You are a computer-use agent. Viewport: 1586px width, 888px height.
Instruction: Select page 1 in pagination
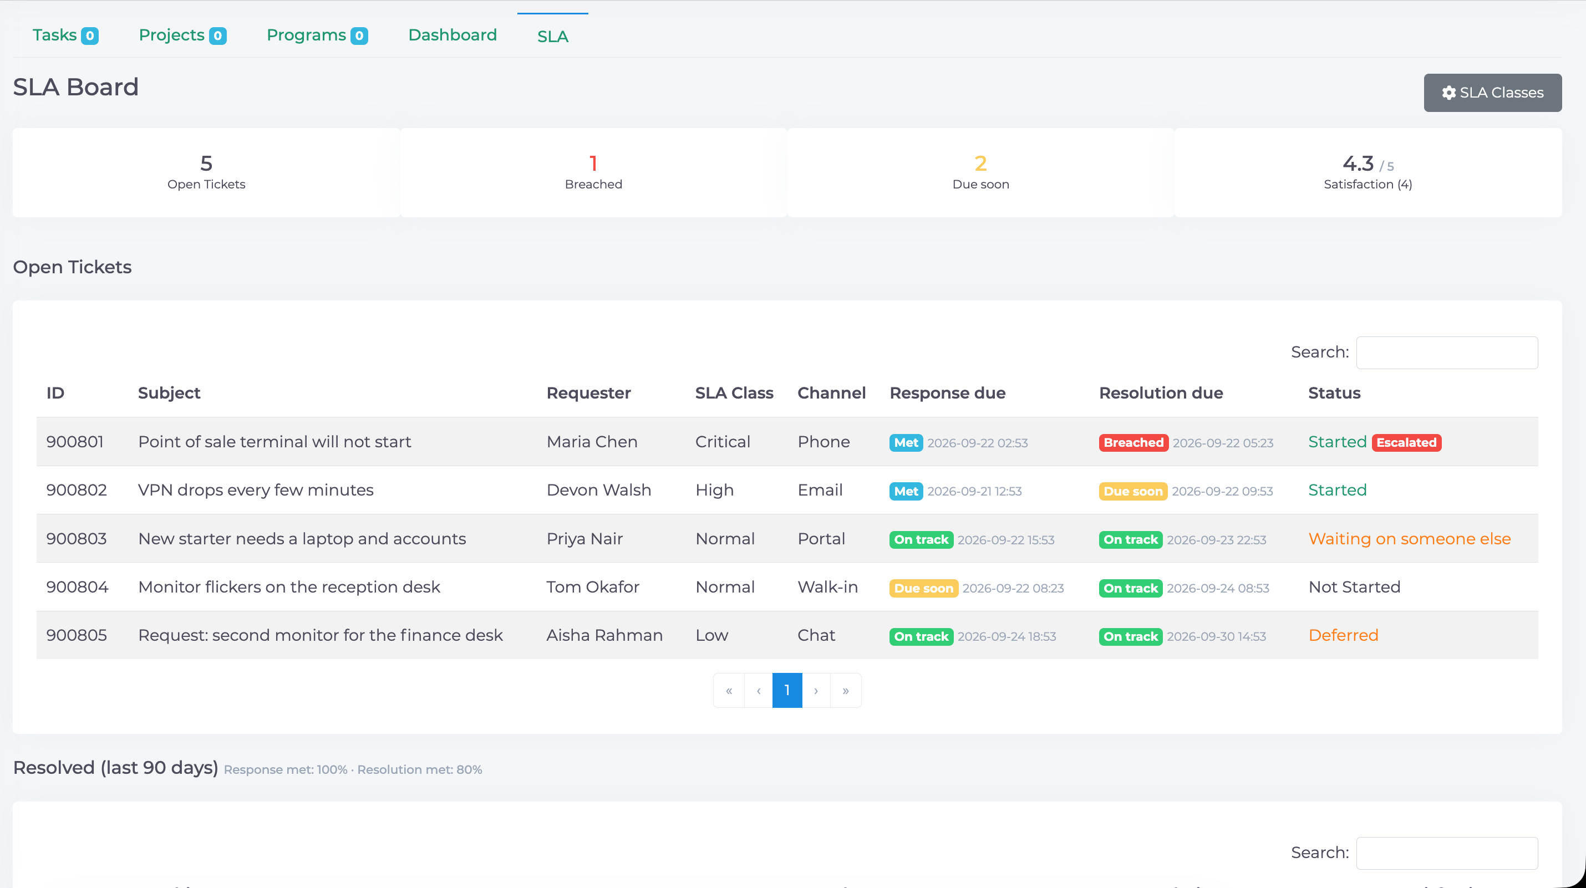787,691
